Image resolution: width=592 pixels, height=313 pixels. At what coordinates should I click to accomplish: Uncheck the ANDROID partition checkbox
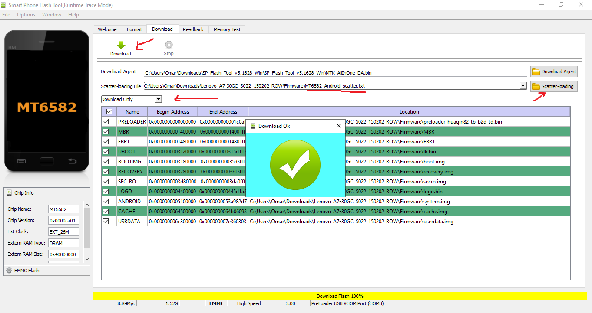[106, 202]
